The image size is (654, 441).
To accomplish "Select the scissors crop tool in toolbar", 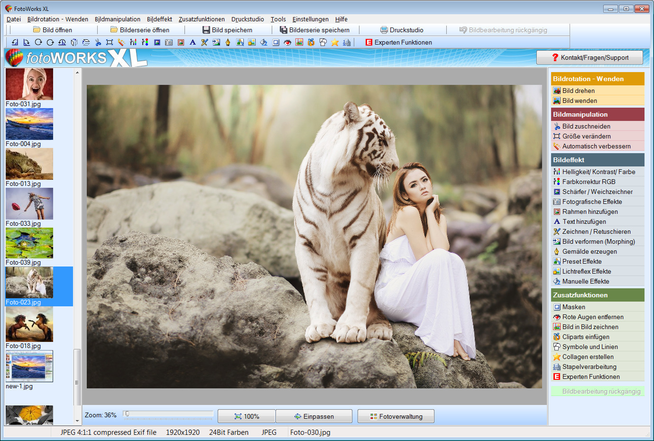I will tap(98, 42).
